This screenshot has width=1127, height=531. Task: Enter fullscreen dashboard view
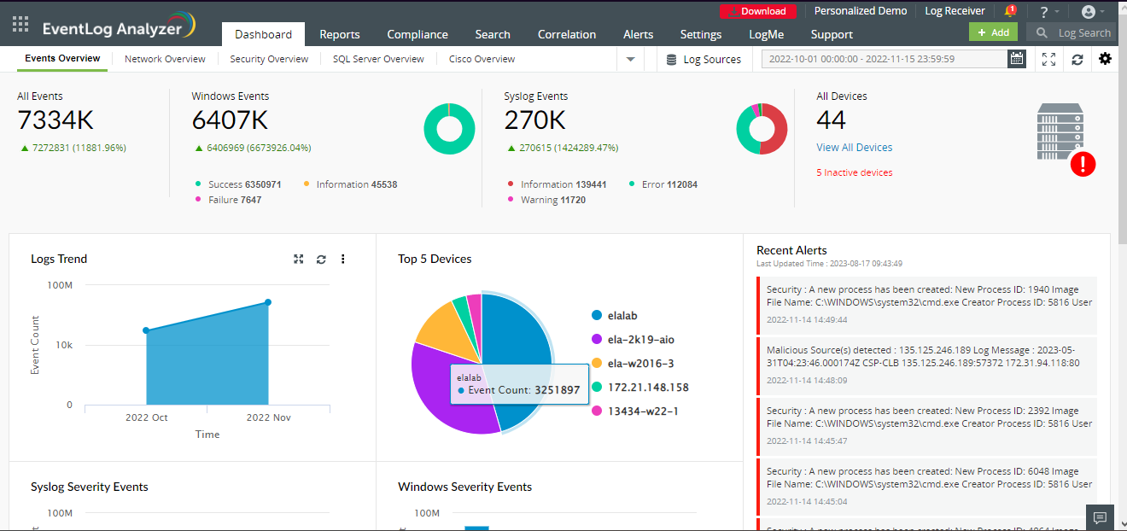pos(1048,59)
